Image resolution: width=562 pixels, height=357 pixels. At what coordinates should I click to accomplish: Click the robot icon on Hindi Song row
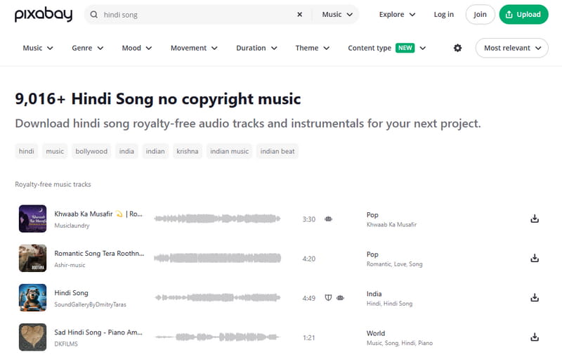(x=340, y=297)
